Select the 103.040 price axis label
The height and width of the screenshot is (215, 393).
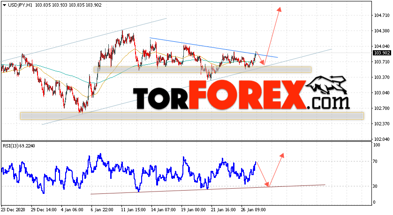tap(382, 93)
